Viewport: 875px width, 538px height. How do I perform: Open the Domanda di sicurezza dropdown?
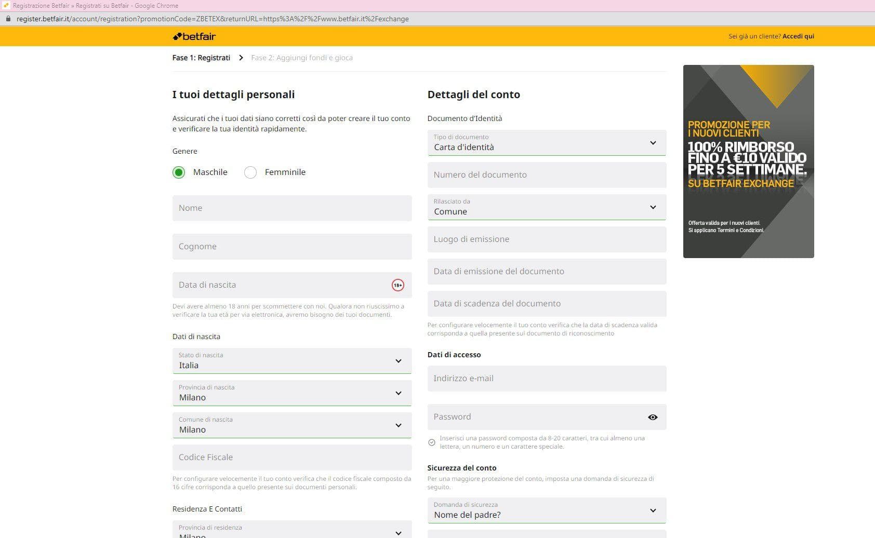[x=546, y=510]
